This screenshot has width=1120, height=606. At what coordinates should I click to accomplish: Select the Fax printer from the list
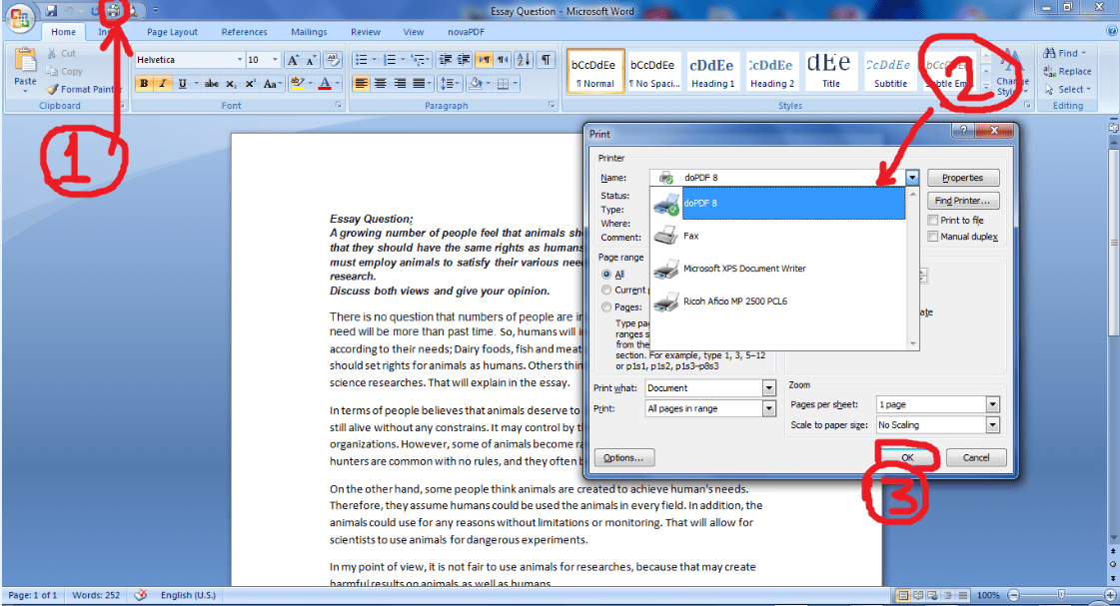pyautogui.click(x=690, y=237)
